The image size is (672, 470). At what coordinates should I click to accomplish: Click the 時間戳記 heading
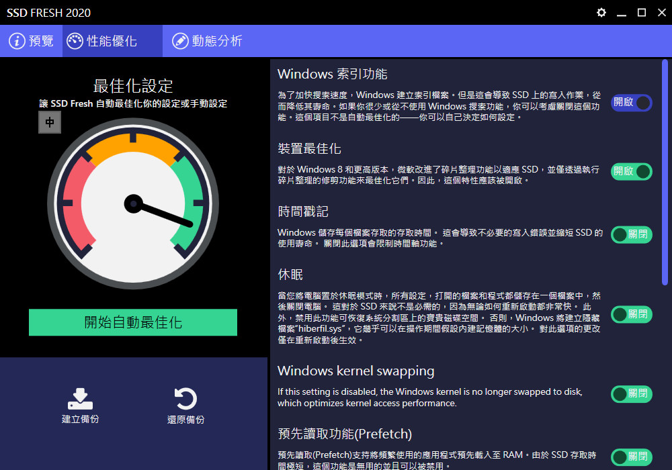click(303, 211)
